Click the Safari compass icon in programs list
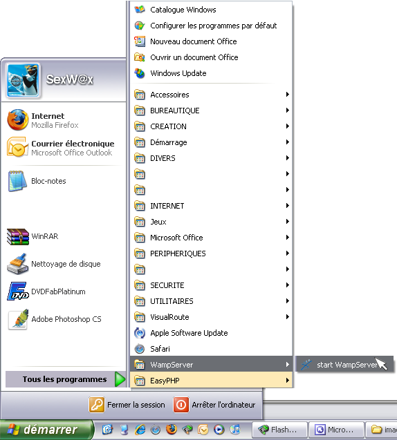Image resolution: width=397 pixels, height=440 pixels. (x=140, y=349)
